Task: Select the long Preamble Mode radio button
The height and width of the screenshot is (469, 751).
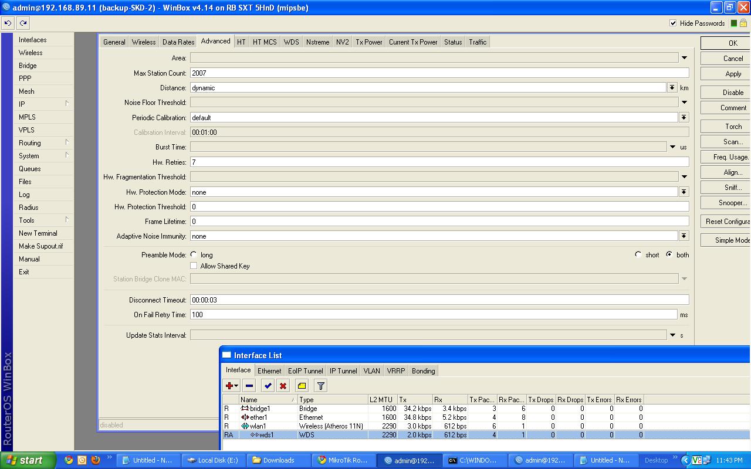Action: [194, 255]
